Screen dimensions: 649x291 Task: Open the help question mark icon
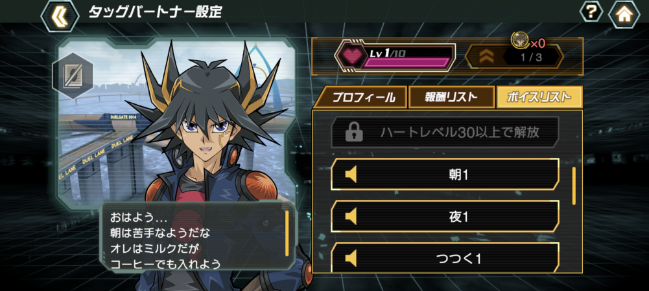click(591, 12)
